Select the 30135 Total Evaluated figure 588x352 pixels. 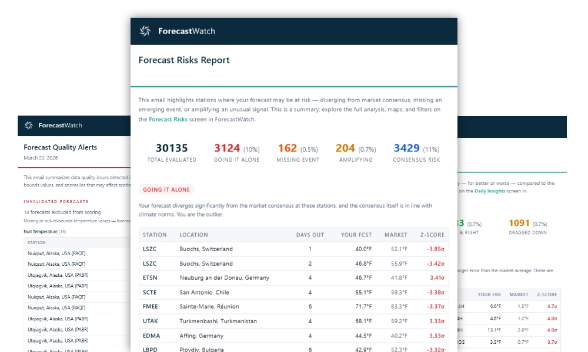(172, 148)
